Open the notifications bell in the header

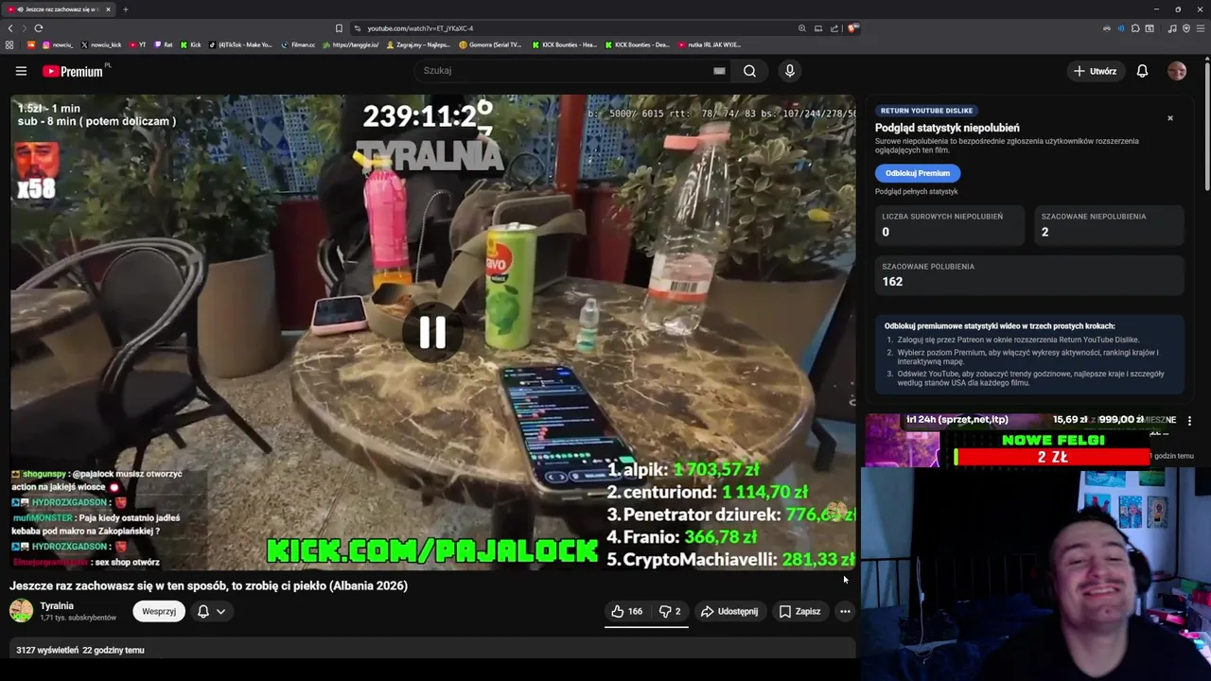coord(1142,71)
